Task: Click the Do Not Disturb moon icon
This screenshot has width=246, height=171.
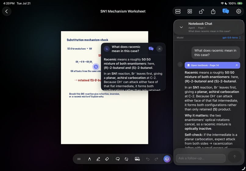Action: 226,3
